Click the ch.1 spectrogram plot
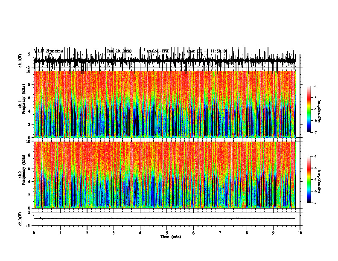 [x=164, y=104]
